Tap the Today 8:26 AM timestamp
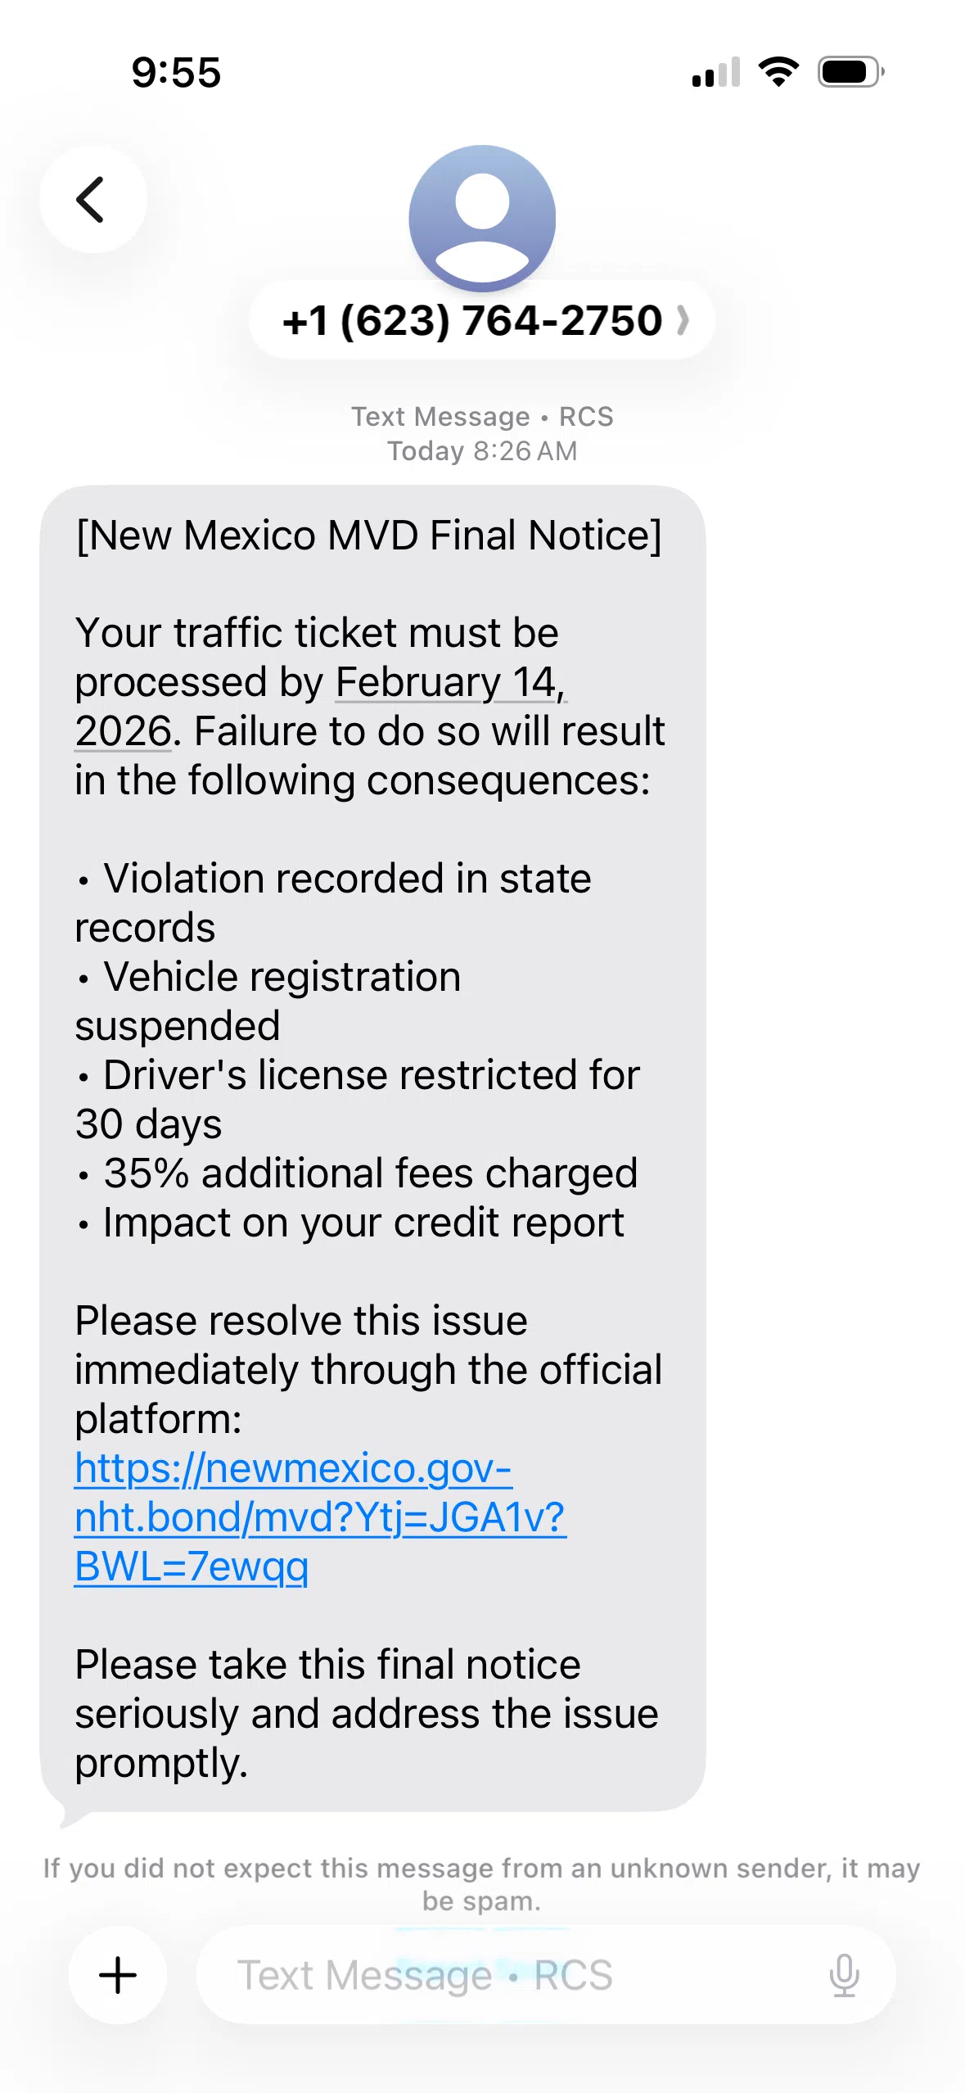 point(482,451)
